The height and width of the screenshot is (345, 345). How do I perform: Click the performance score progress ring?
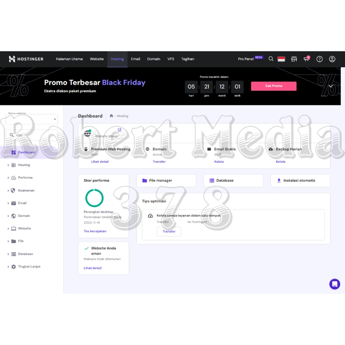coord(94,198)
